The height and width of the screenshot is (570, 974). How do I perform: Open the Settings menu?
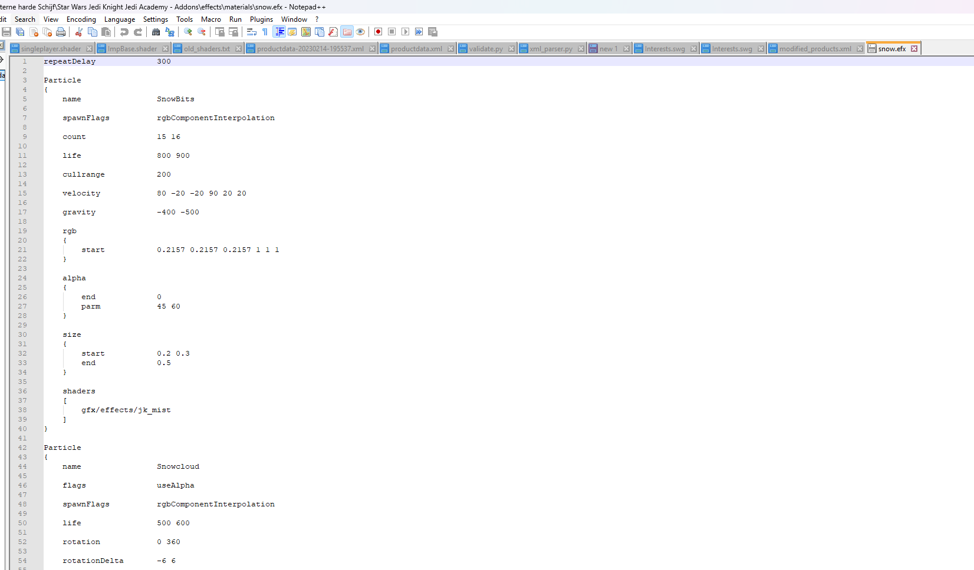(x=156, y=19)
